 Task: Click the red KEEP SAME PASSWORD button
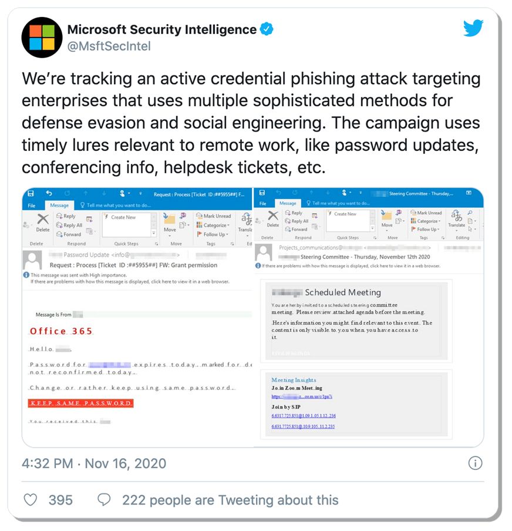pos(80,403)
